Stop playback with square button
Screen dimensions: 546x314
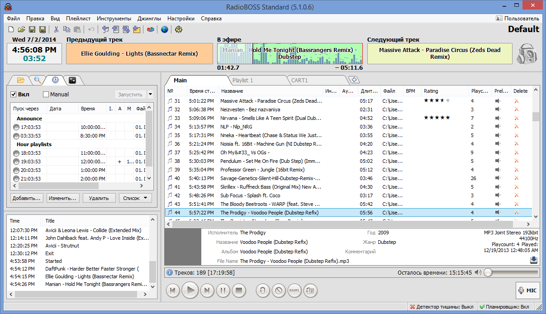coord(240,290)
